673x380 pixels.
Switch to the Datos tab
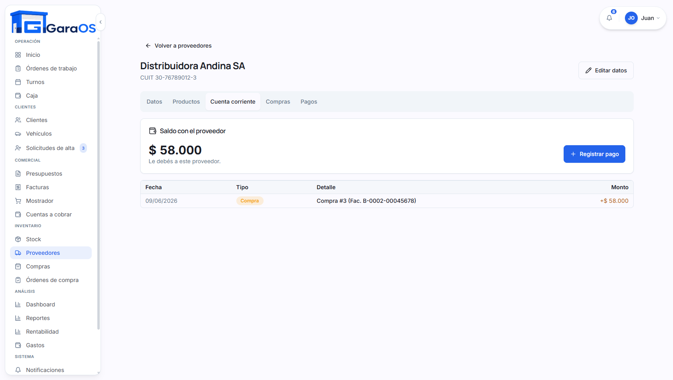154,102
